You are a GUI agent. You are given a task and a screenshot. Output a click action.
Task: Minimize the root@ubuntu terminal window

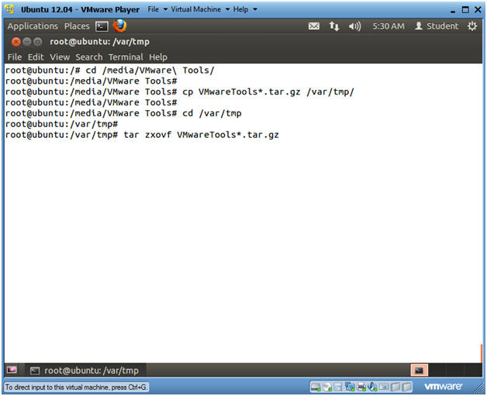point(27,42)
